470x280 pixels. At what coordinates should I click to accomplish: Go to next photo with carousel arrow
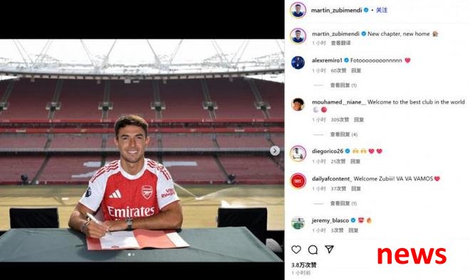pyautogui.click(x=275, y=151)
